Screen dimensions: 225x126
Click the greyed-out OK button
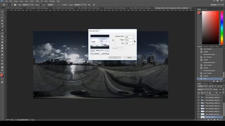click(x=115, y=57)
